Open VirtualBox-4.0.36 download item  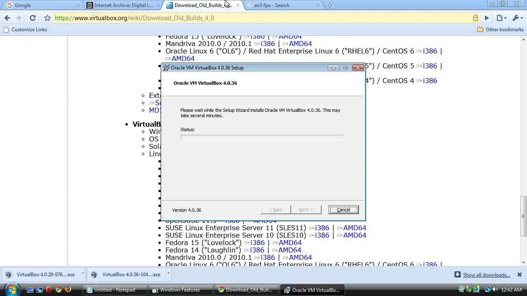coord(127,275)
